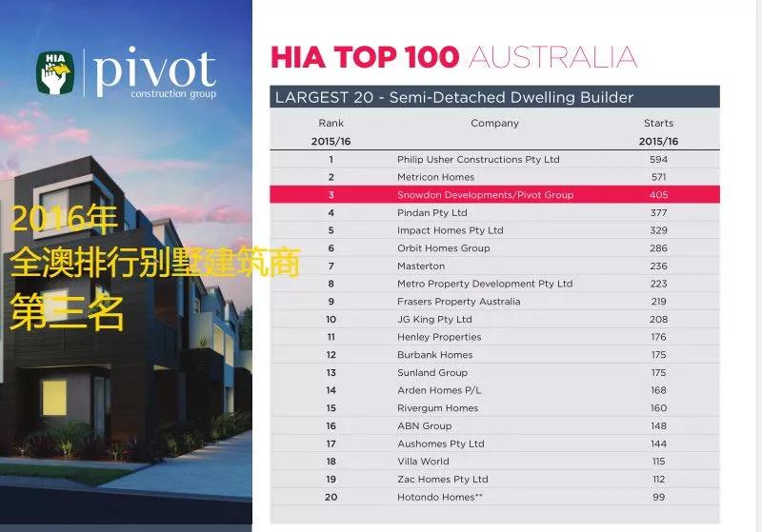Select Frasers Property Australia entry
This screenshot has width=762, height=532.
pyautogui.click(x=458, y=302)
